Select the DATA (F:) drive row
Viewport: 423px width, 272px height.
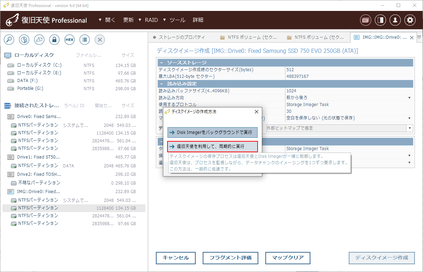point(74,81)
